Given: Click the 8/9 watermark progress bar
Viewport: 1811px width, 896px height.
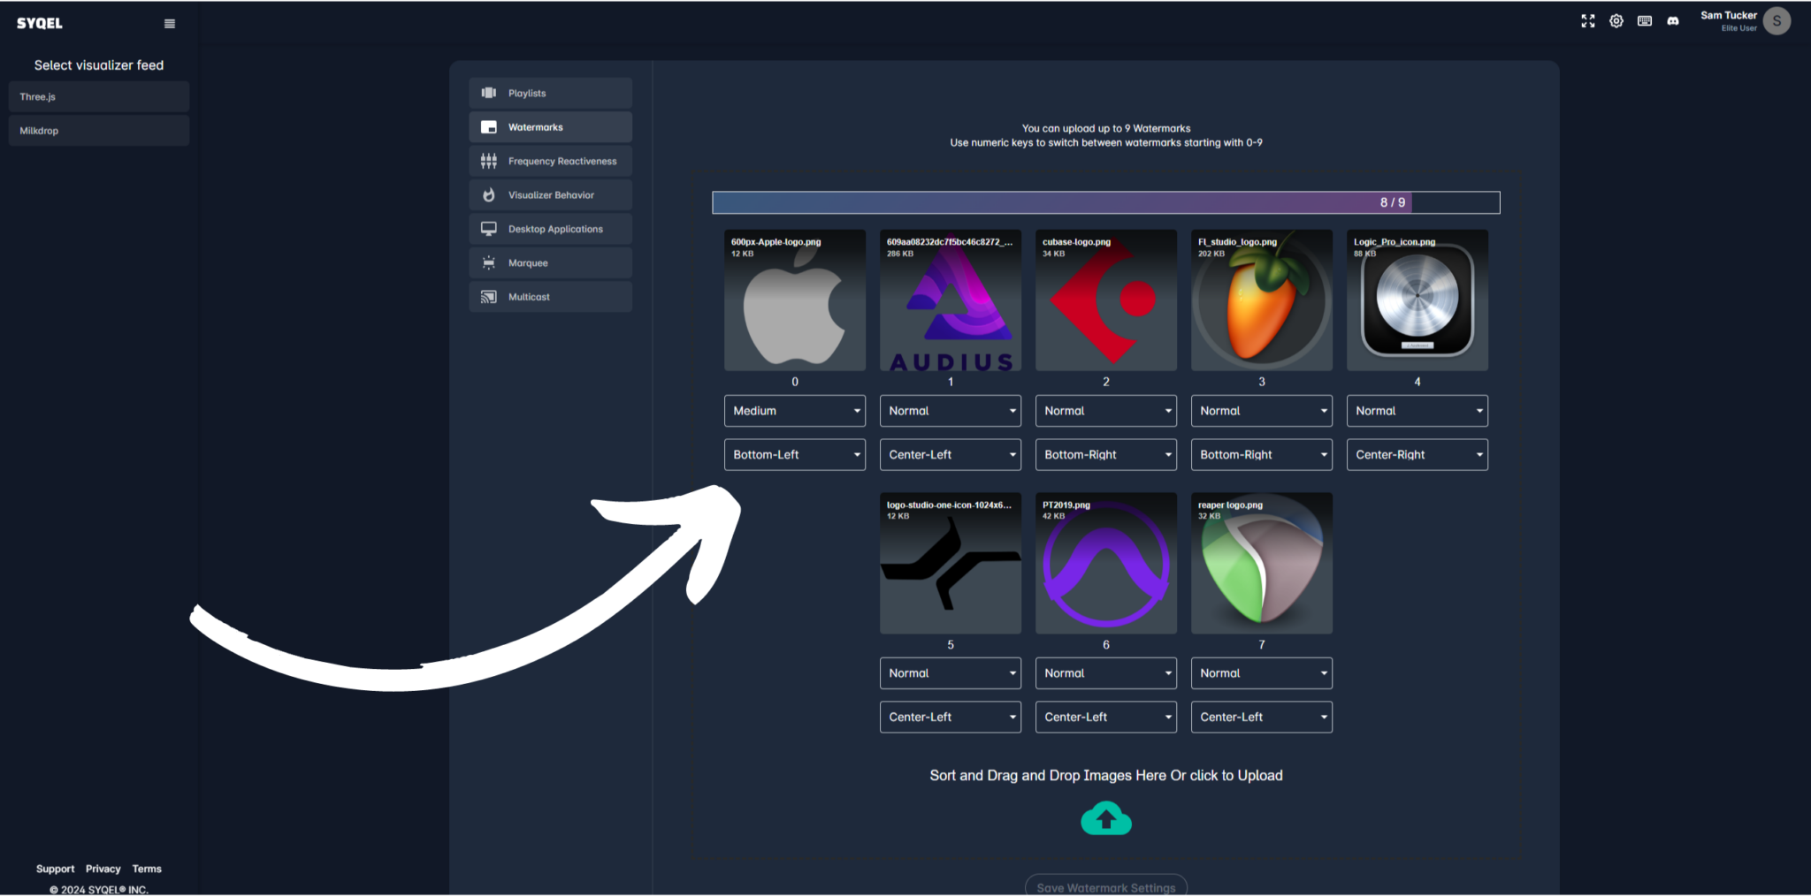Looking at the screenshot, I should point(1105,202).
